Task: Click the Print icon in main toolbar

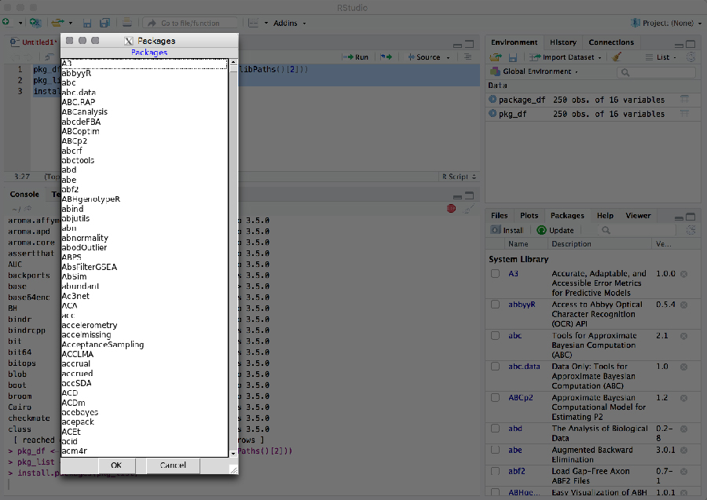Action: pos(127,23)
